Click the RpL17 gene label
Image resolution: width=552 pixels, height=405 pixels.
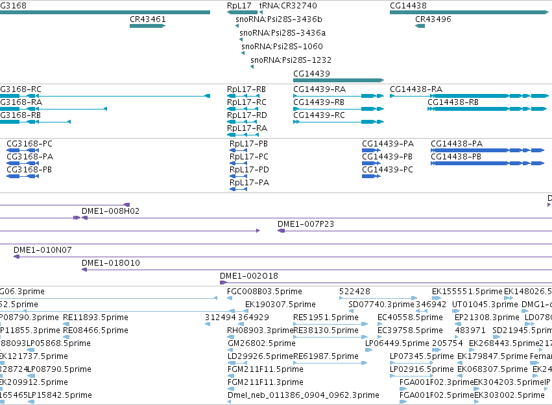[x=239, y=6]
